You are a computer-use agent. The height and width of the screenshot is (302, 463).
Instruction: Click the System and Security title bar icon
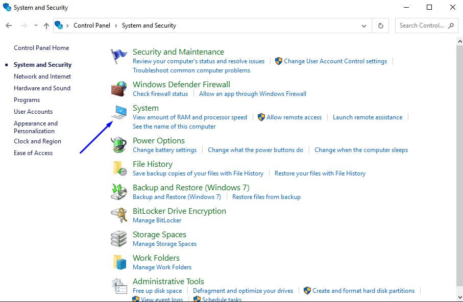(x=7, y=7)
